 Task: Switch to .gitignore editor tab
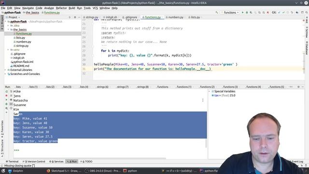(131, 17)
